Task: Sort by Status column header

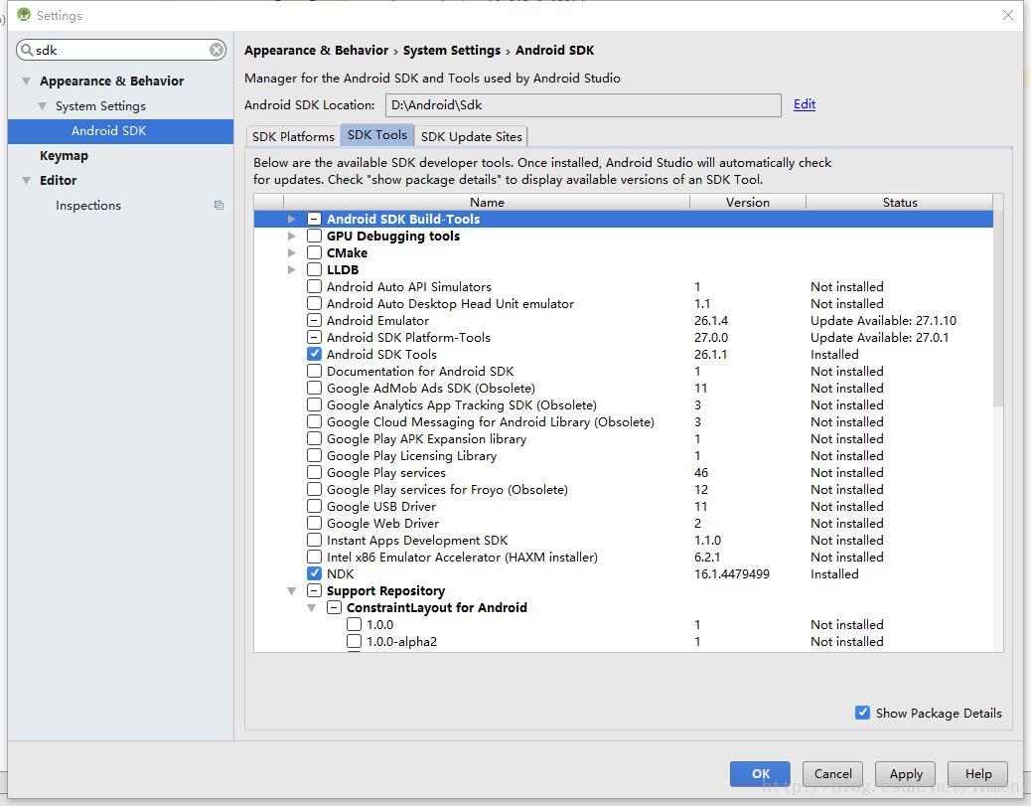Action: coord(900,202)
